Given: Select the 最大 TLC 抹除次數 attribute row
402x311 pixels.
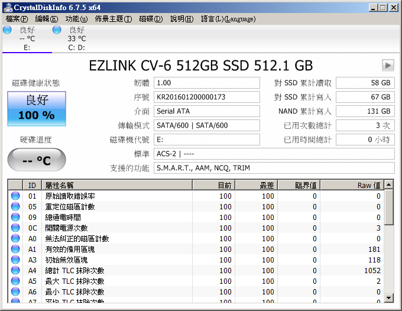Looking at the screenshot, I should point(196,281).
